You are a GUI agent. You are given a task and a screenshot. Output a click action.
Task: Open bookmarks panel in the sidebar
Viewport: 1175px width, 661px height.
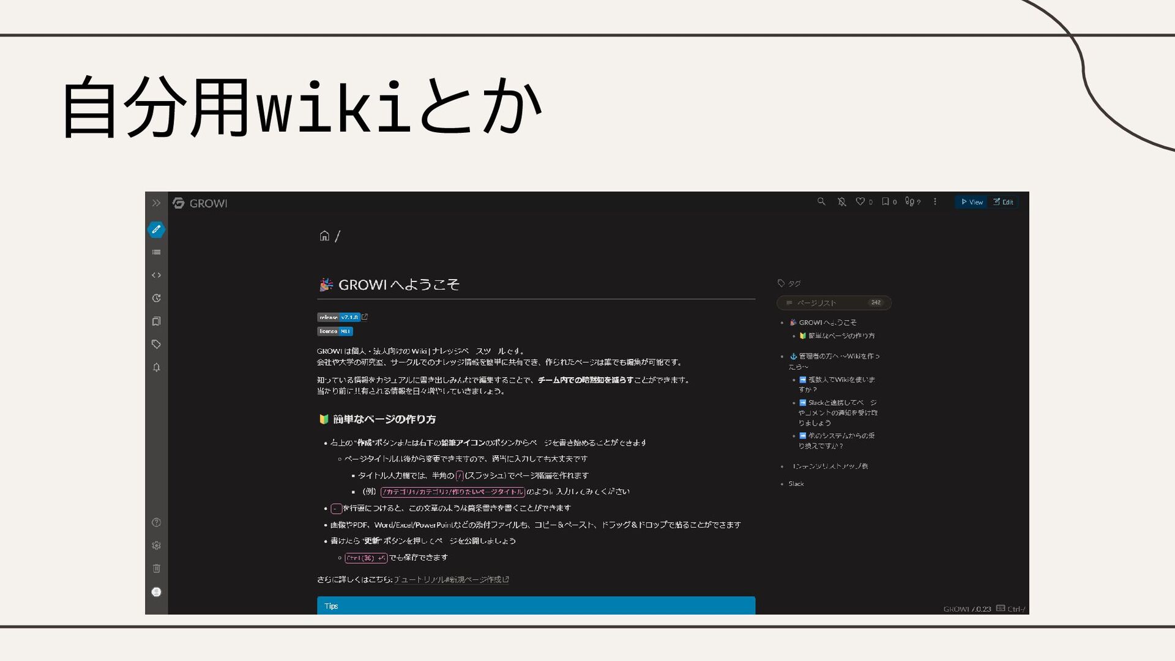156,321
